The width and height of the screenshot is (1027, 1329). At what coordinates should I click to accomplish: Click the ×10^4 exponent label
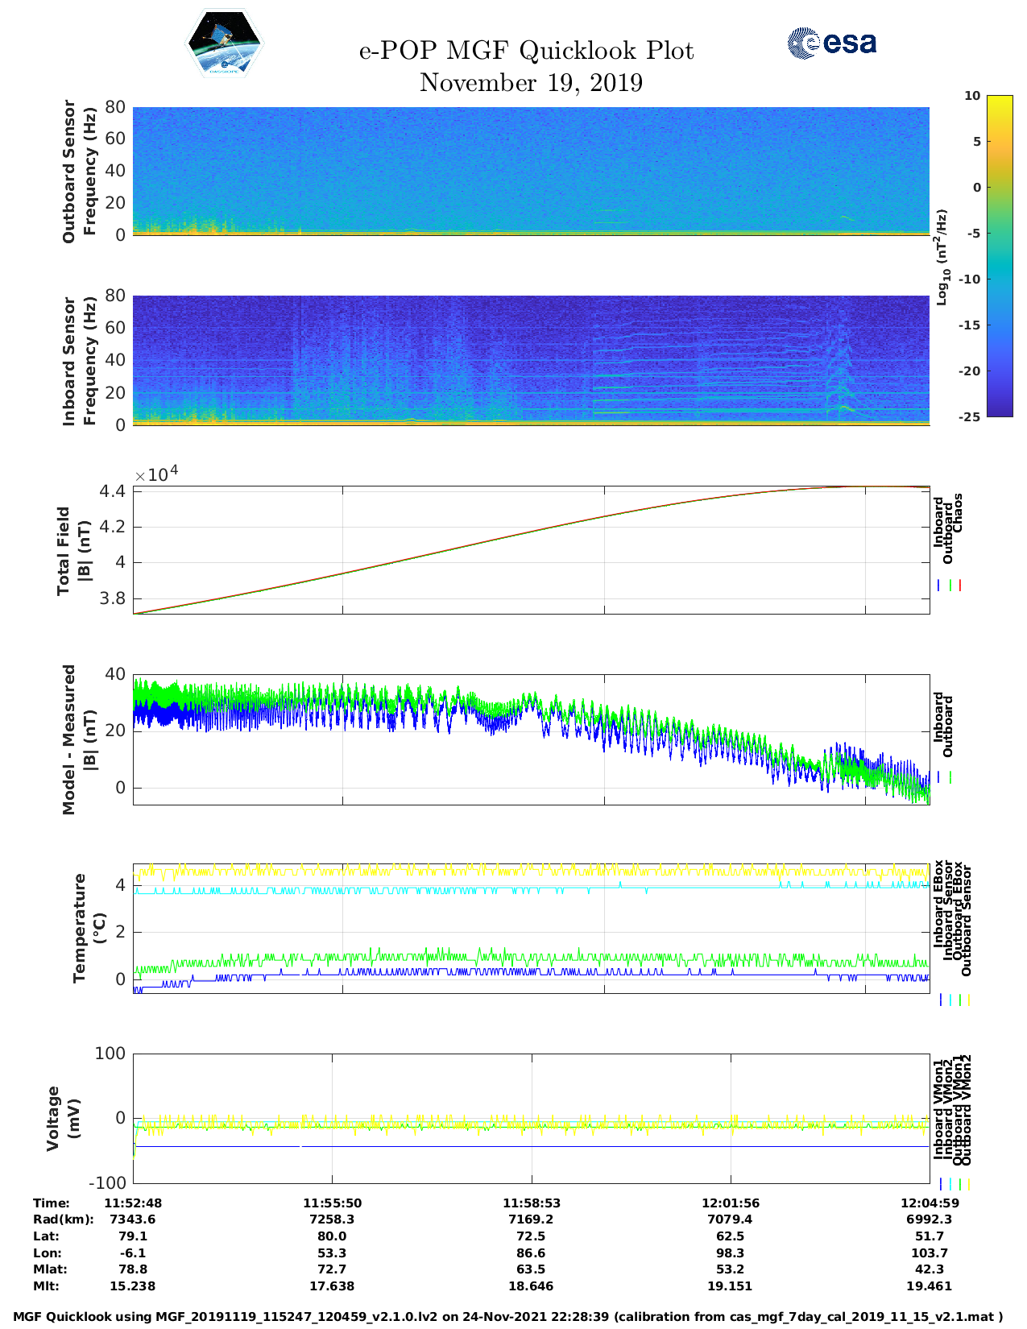156,474
